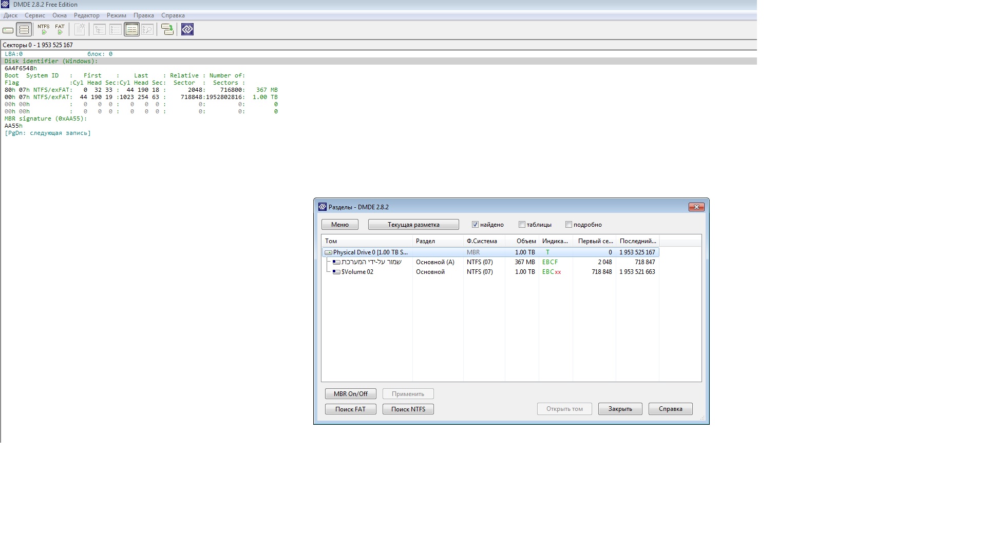Image resolution: width=986 pixels, height=554 pixels.
Task: Click the MBR On/Off button
Action: click(350, 394)
